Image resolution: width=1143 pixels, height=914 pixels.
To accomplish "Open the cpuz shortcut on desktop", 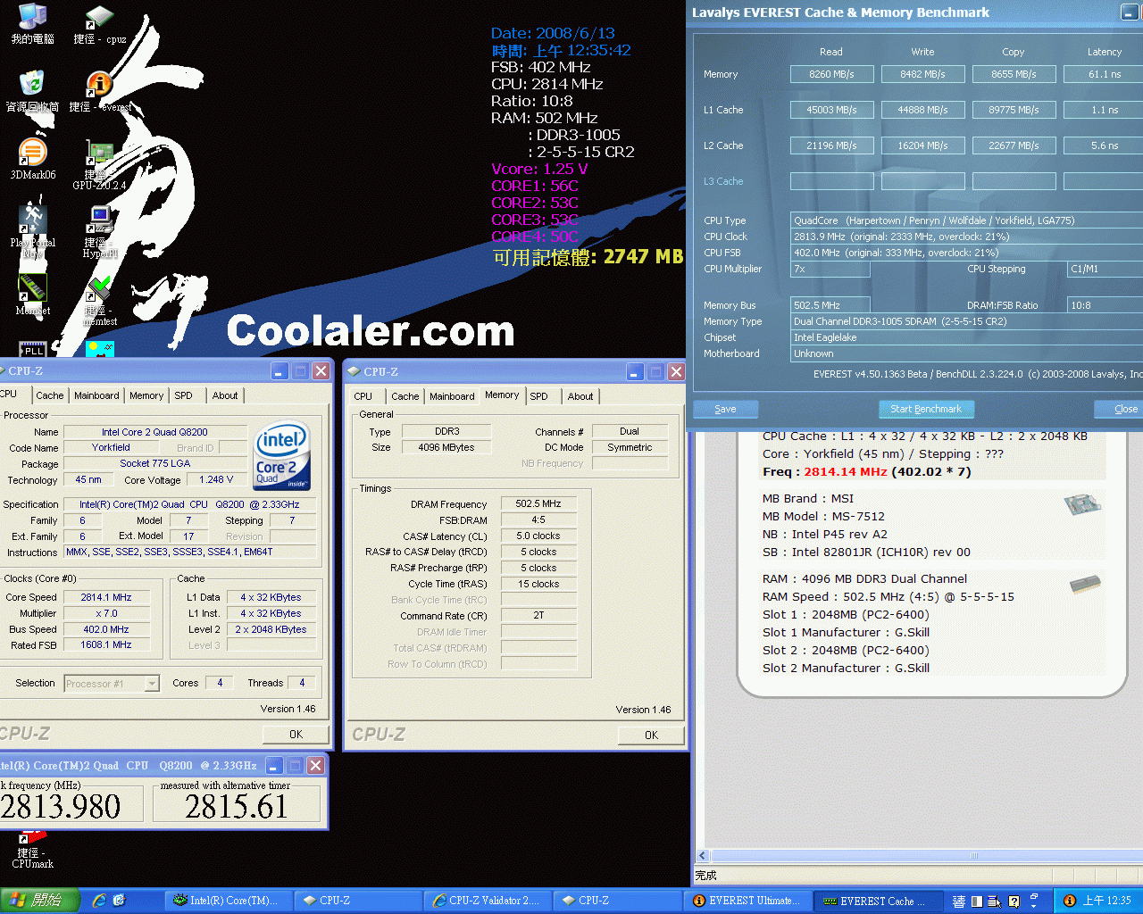I will point(99,24).
